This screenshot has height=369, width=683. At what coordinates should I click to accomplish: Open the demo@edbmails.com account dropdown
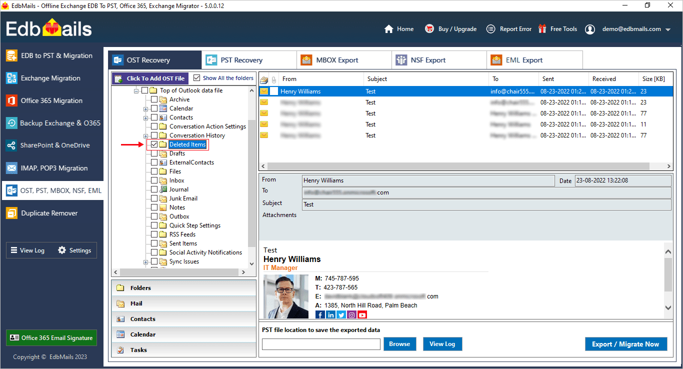point(668,29)
